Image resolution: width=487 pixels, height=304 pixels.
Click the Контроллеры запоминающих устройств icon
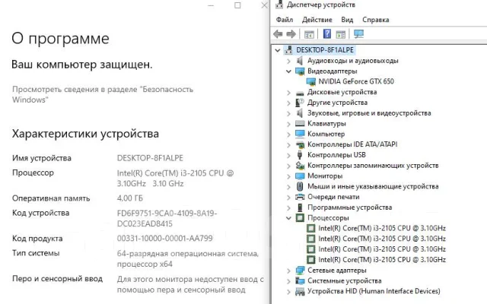(300, 166)
